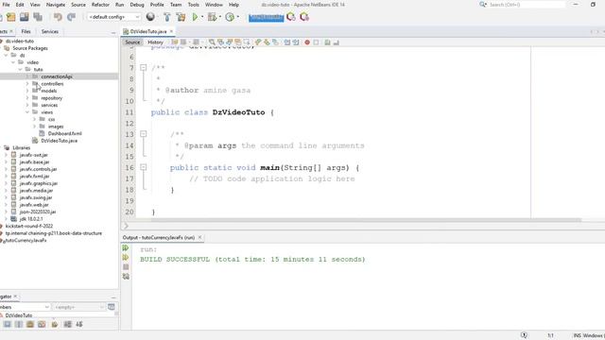Select DzVideoTuto.java in project tree
This screenshot has width=605, height=340.
coord(59,141)
